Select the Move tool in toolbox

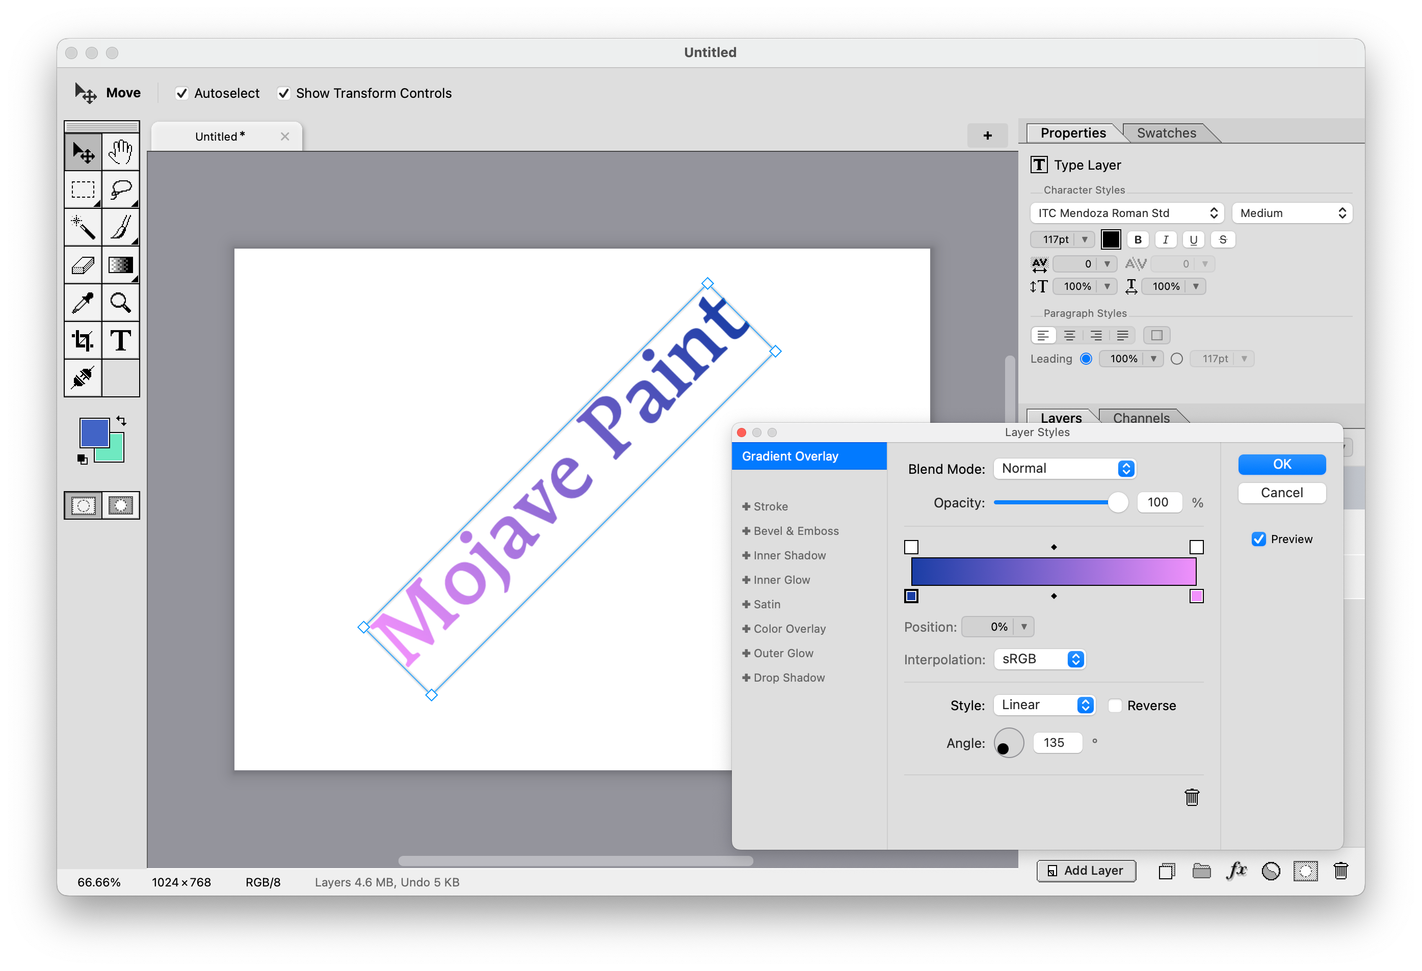pyautogui.click(x=83, y=152)
